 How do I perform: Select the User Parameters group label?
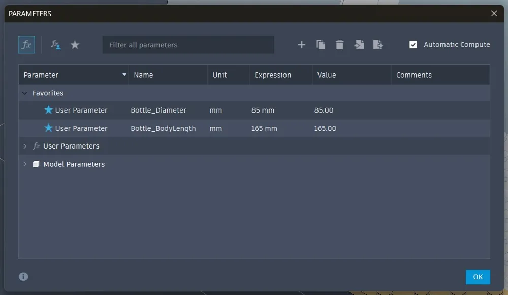pyautogui.click(x=71, y=146)
